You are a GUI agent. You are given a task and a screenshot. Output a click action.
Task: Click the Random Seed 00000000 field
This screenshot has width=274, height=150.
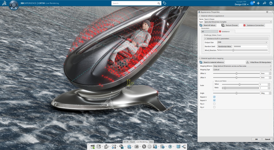click(x=250, y=46)
